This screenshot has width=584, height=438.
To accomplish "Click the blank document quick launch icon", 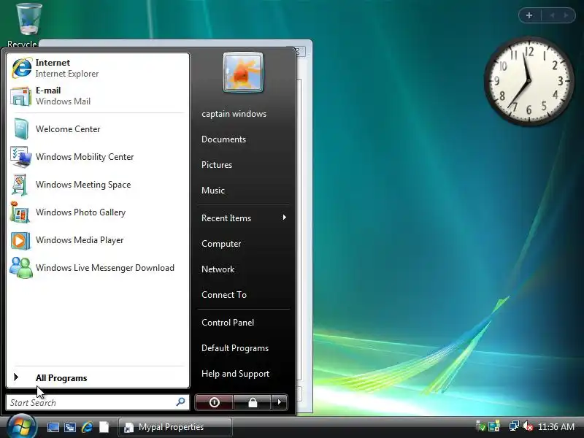I will pos(104,427).
